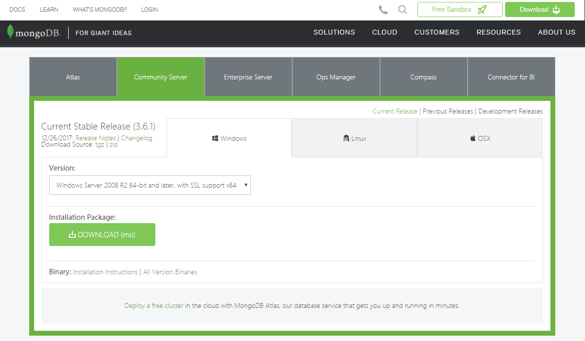Click the Current Stable Release (3.6.1) heading

(98, 127)
